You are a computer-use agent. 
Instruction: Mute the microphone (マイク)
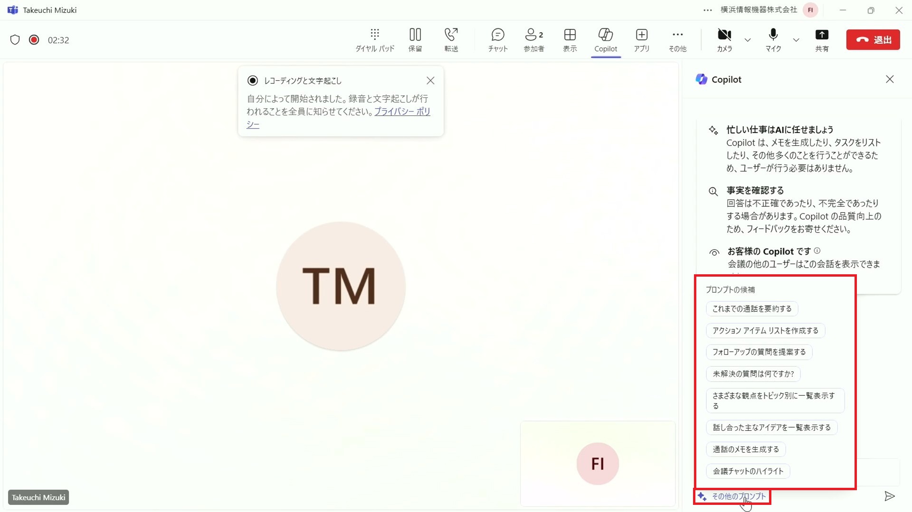pyautogui.click(x=773, y=40)
